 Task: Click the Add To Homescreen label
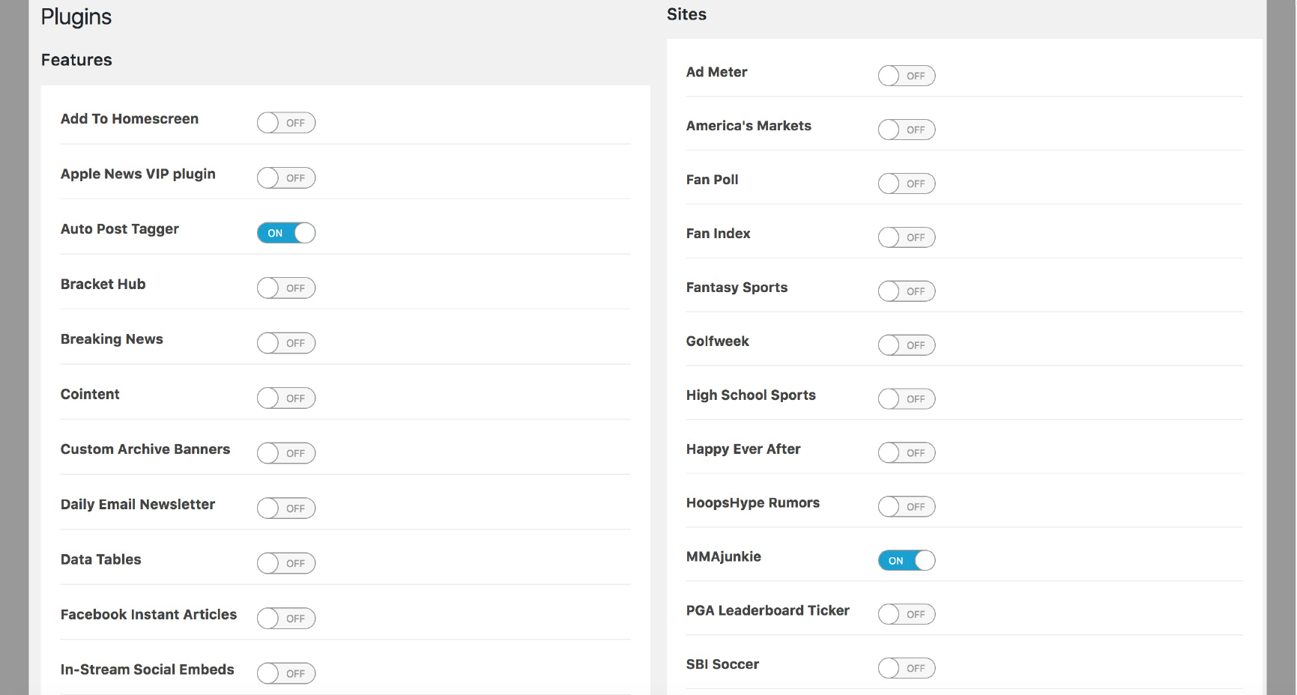[x=130, y=119]
